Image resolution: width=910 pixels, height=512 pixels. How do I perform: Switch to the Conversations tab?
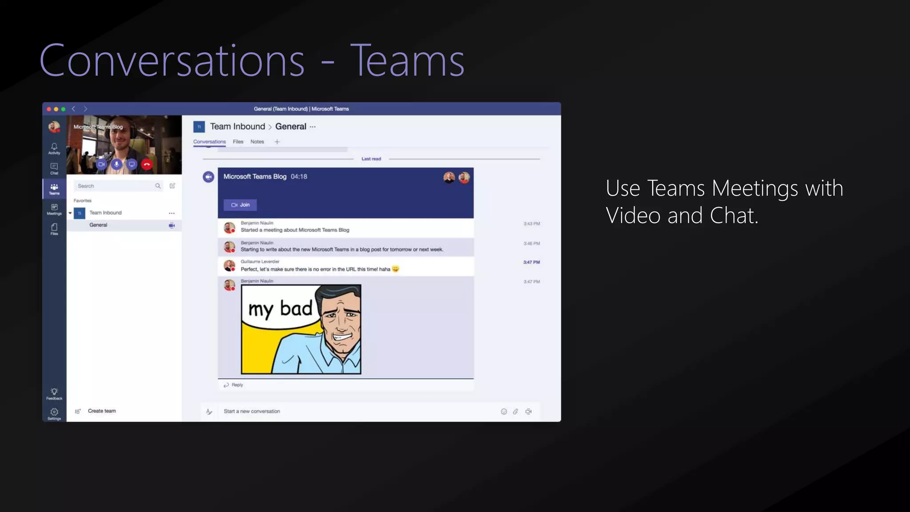point(209,142)
